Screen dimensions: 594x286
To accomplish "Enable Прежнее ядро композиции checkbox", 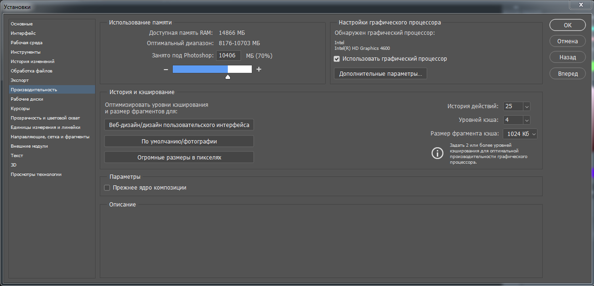I will pyautogui.click(x=107, y=188).
